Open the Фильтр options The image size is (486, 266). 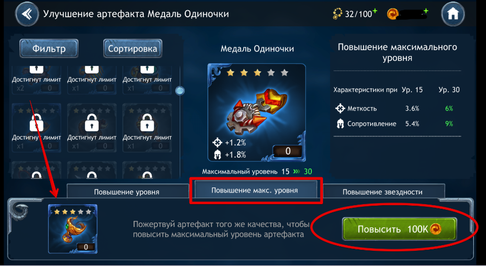tap(49, 49)
